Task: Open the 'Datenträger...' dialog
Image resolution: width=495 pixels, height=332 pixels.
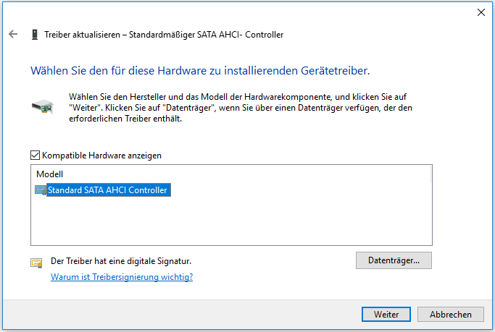Action: click(x=394, y=260)
